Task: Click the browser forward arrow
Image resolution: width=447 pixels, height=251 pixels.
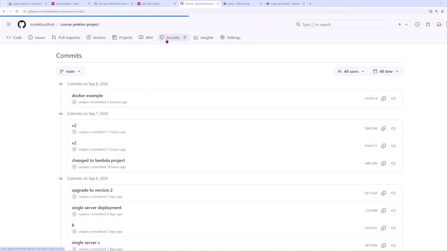Action: click(x=10, y=11)
